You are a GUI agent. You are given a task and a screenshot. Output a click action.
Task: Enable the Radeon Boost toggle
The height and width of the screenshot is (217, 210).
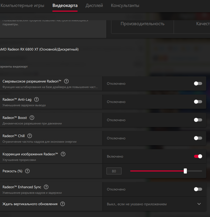tap(198, 120)
